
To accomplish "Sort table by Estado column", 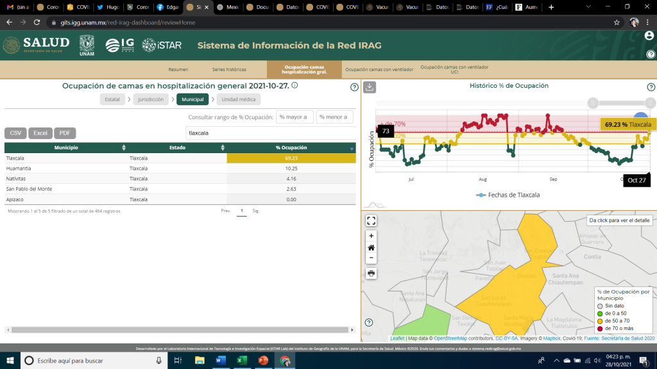I will coord(178,147).
